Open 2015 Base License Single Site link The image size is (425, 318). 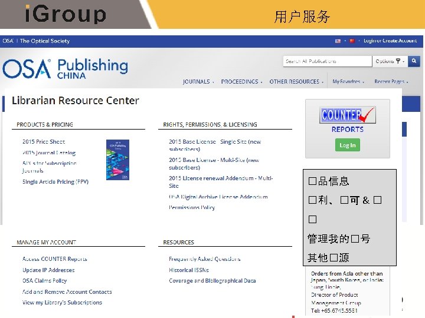point(215,145)
